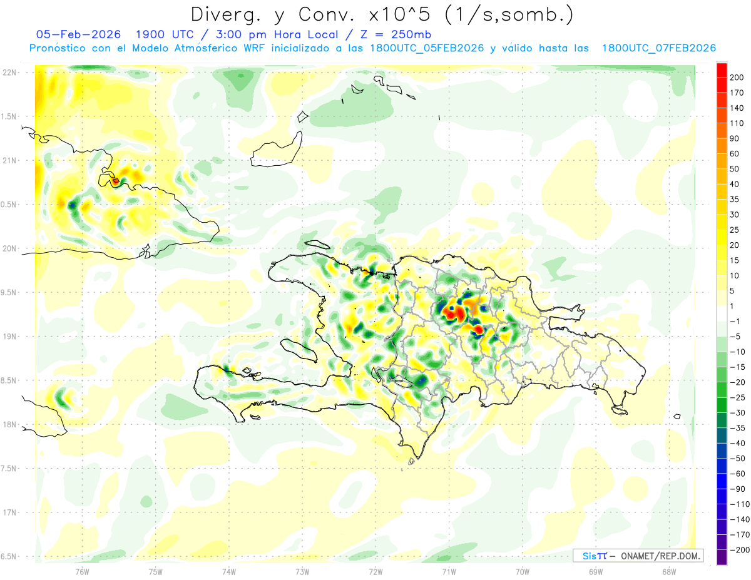The image size is (751, 580).
Task: Click the 68W longitude label
Action: point(669,571)
